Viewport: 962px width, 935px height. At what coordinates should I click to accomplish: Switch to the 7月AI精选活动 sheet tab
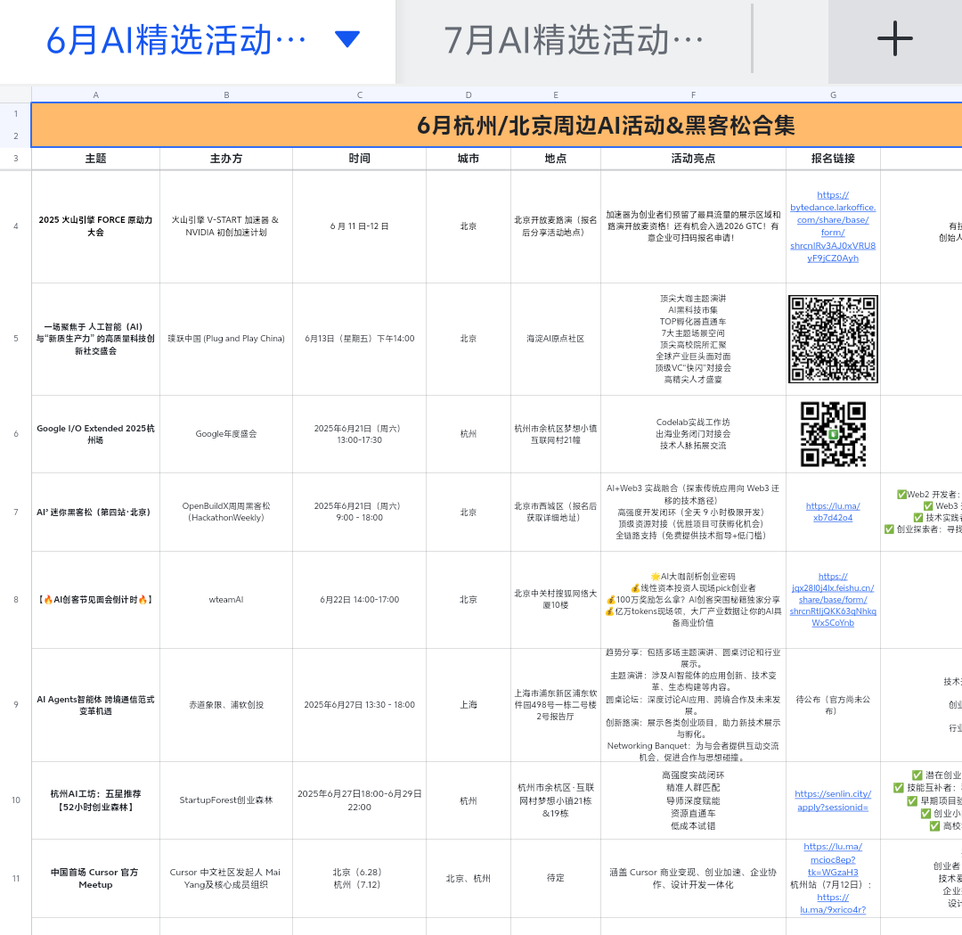pyautogui.click(x=573, y=40)
